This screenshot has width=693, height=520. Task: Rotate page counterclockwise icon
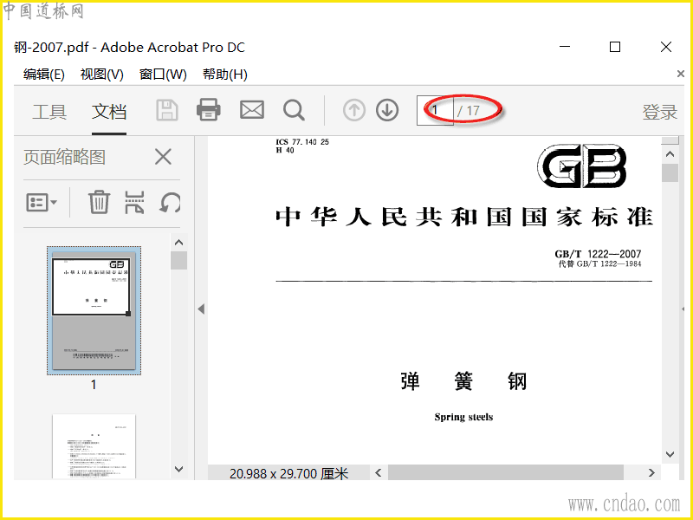click(170, 203)
